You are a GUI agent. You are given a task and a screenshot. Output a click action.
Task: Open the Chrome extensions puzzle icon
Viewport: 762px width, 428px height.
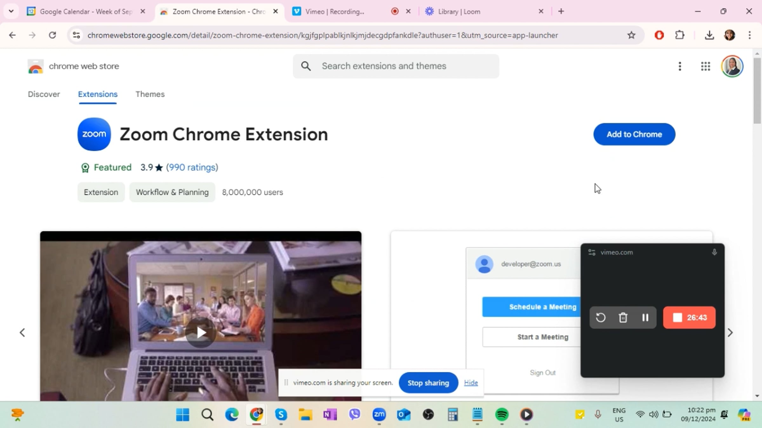679,35
